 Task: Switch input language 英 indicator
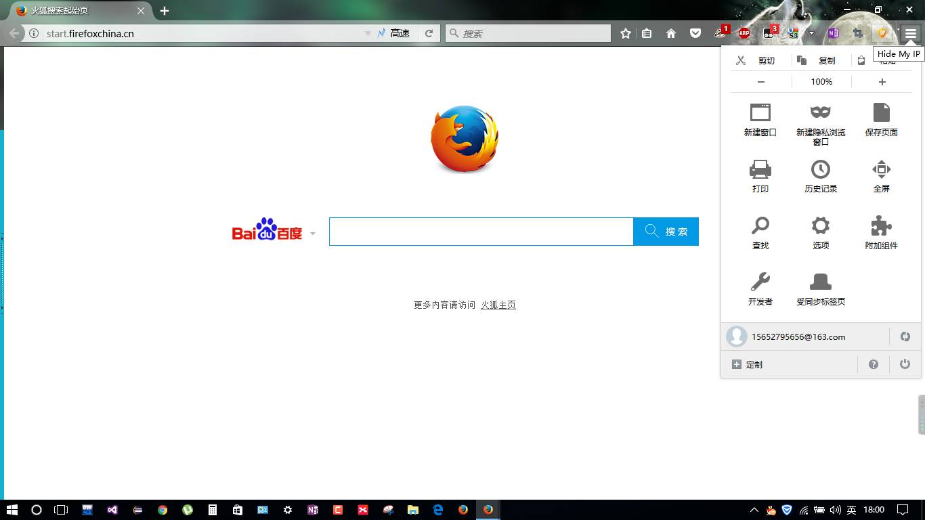(x=851, y=510)
